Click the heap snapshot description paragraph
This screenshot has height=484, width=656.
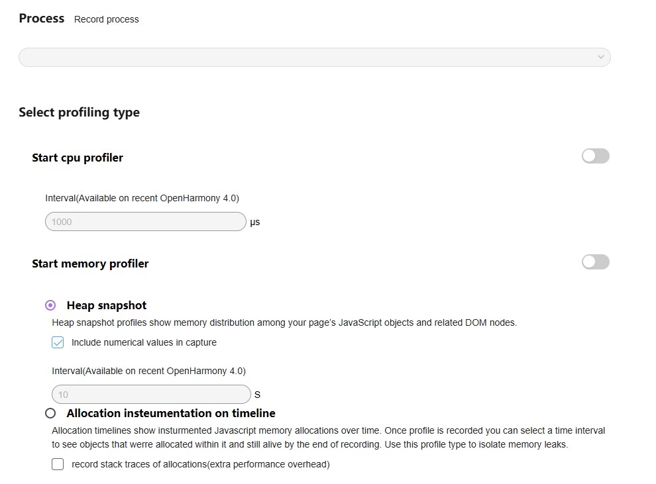click(284, 323)
